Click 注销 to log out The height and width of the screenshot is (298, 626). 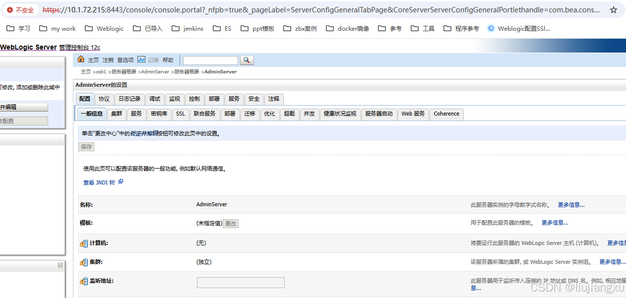[x=108, y=60]
